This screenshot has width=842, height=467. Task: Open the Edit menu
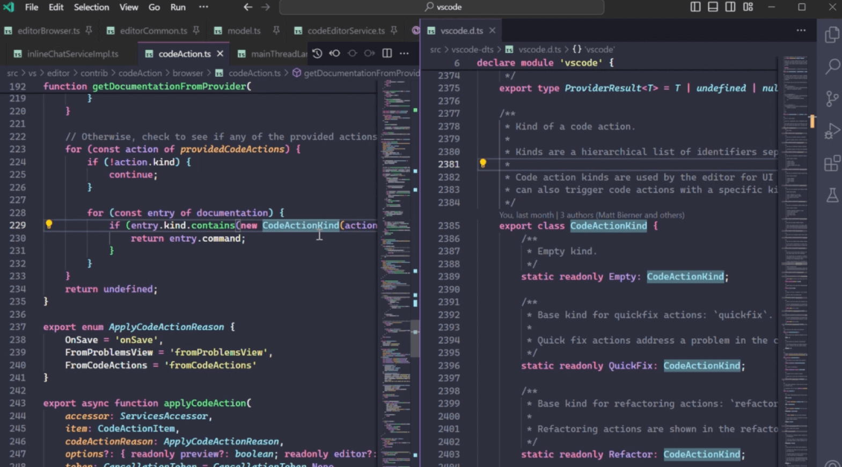[56, 7]
